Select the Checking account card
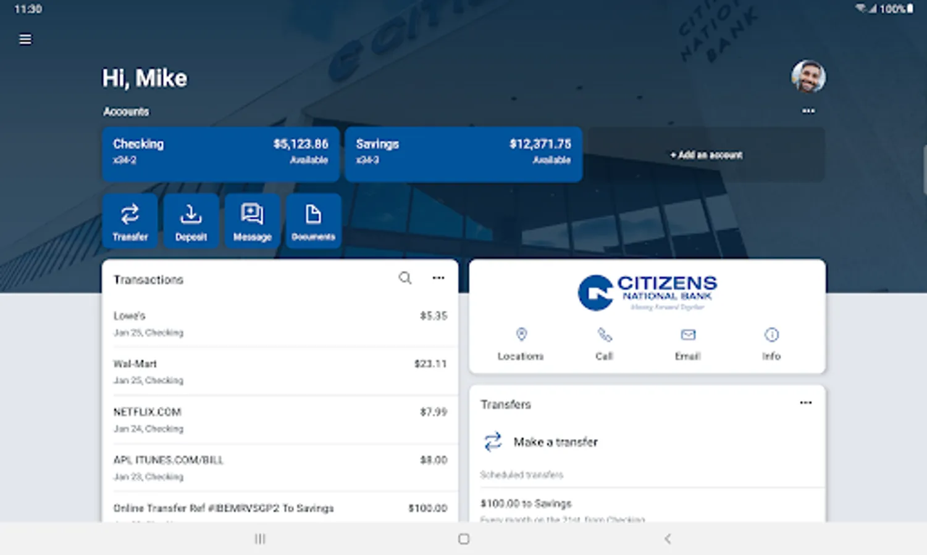927x555 pixels. coord(221,154)
